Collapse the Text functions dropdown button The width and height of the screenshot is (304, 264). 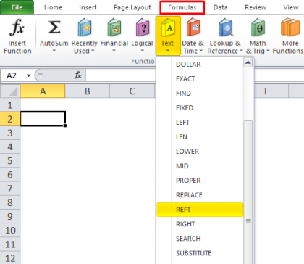pyautogui.click(x=168, y=36)
